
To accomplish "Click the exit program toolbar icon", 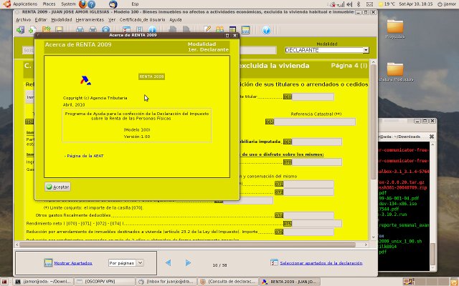I will pos(20,30).
